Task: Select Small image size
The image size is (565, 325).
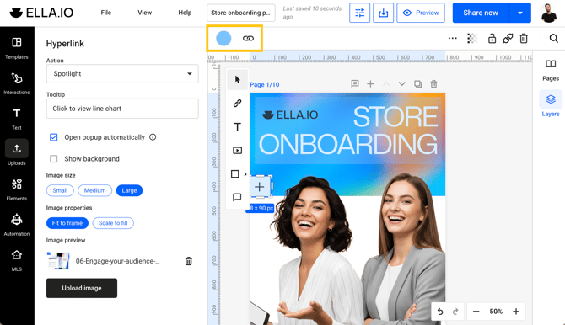Action: pyautogui.click(x=60, y=190)
